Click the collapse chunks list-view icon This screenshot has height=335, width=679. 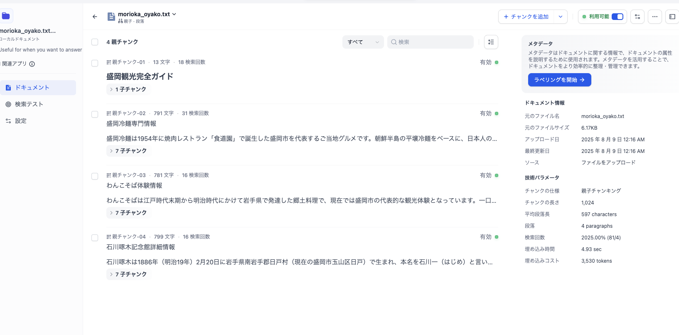[491, 42]
